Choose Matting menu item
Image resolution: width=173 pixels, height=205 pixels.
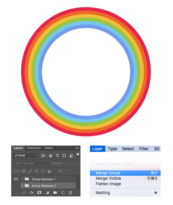[125, 193]
